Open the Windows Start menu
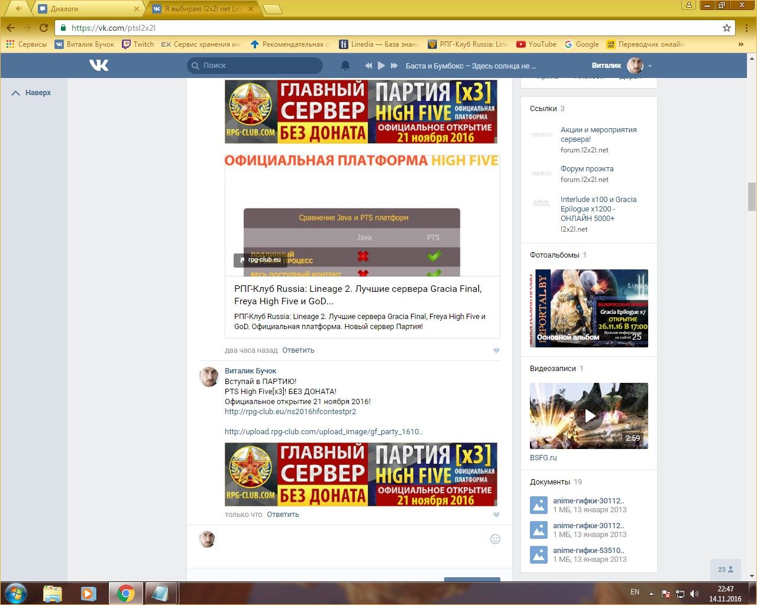Screen dimensions: 757x605 16,593
